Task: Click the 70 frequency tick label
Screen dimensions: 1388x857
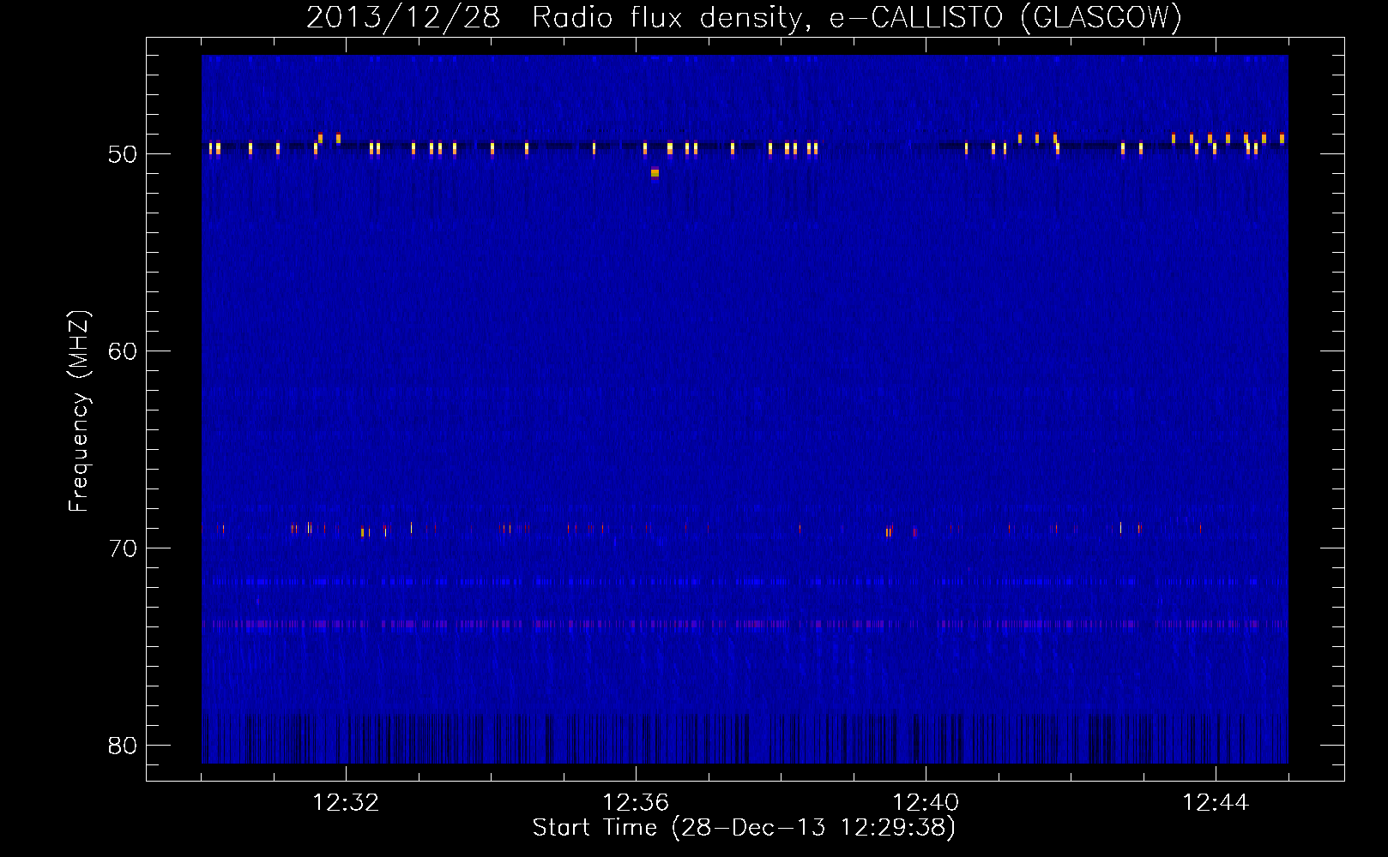Action: point(123,548)
